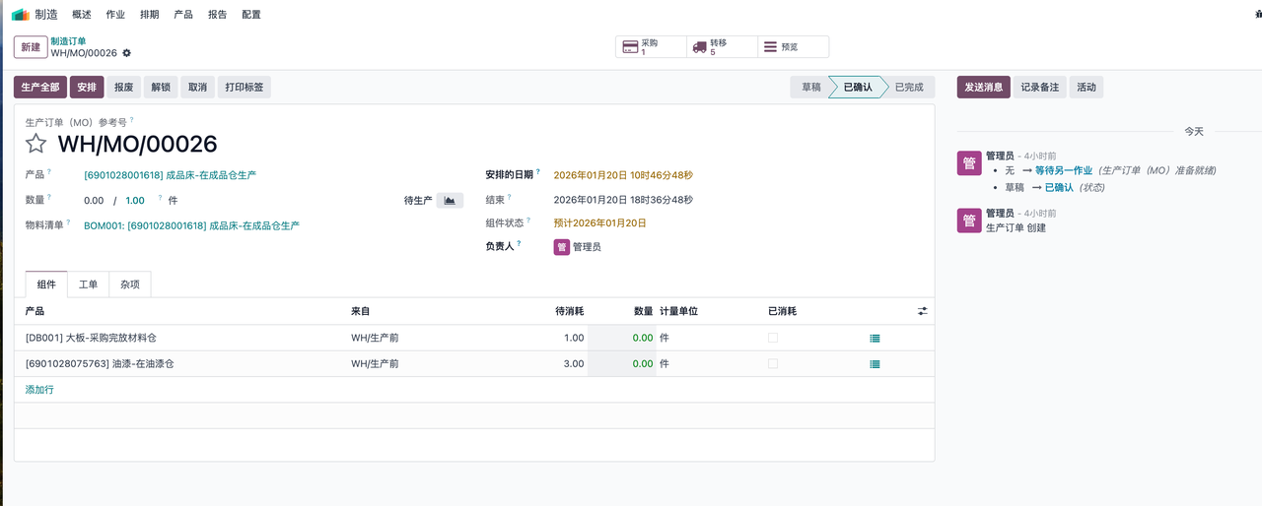Viewport: 1262px width, 506px height.
Task: Click the 预览 list icon
Action: [x=770, y=47]
